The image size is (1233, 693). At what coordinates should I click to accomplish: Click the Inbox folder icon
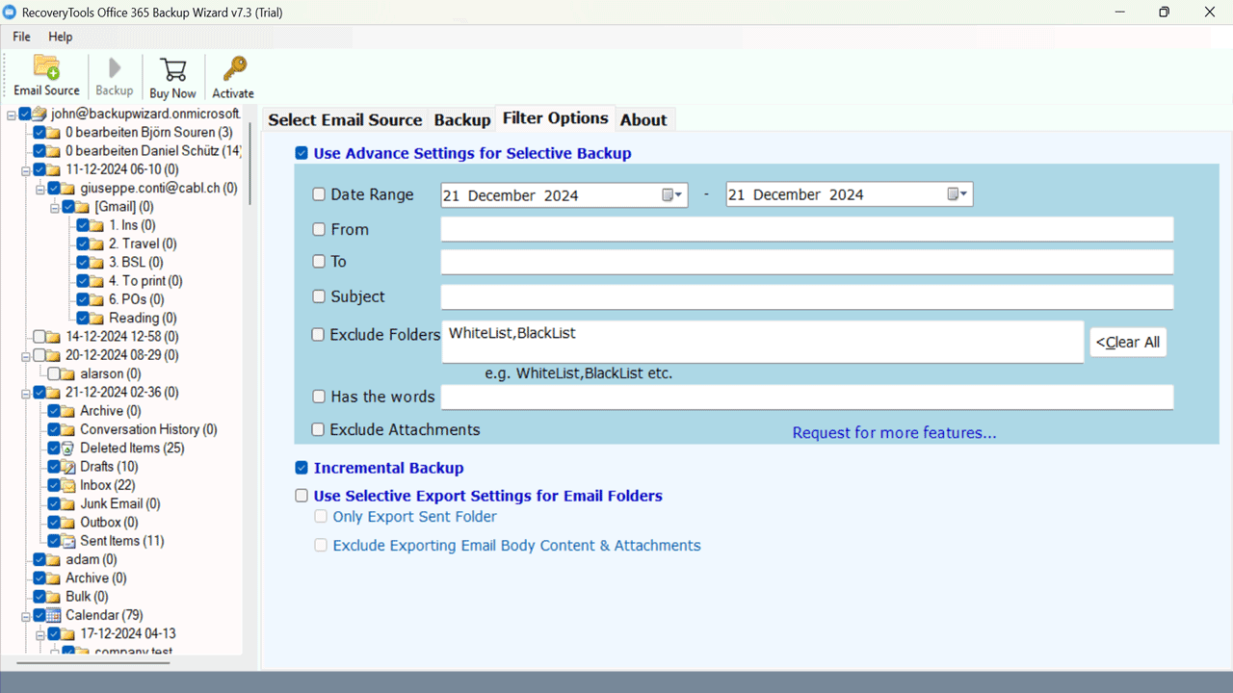point(68,485)
